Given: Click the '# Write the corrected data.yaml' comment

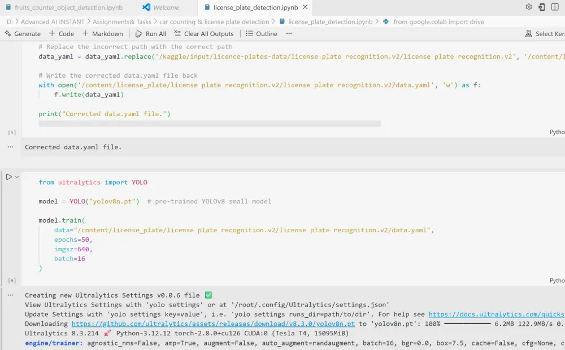Looking at the screenshot, I should pos(118,76).
